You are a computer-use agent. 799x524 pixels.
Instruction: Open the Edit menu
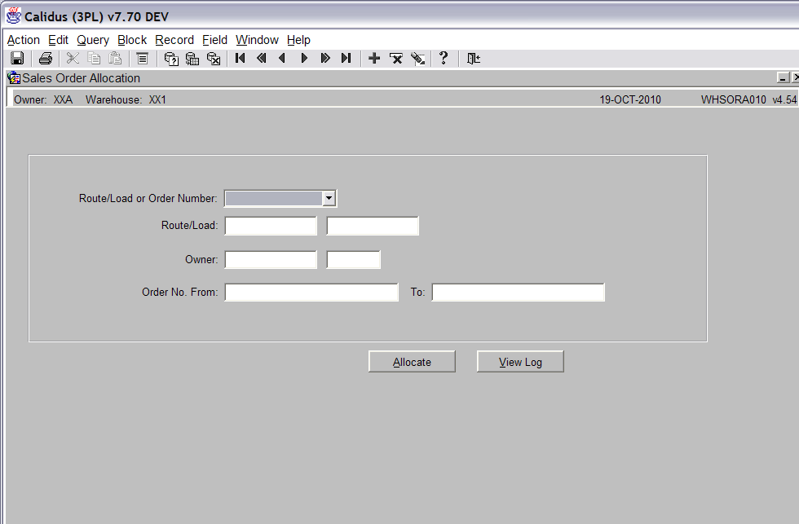(58, 40)
